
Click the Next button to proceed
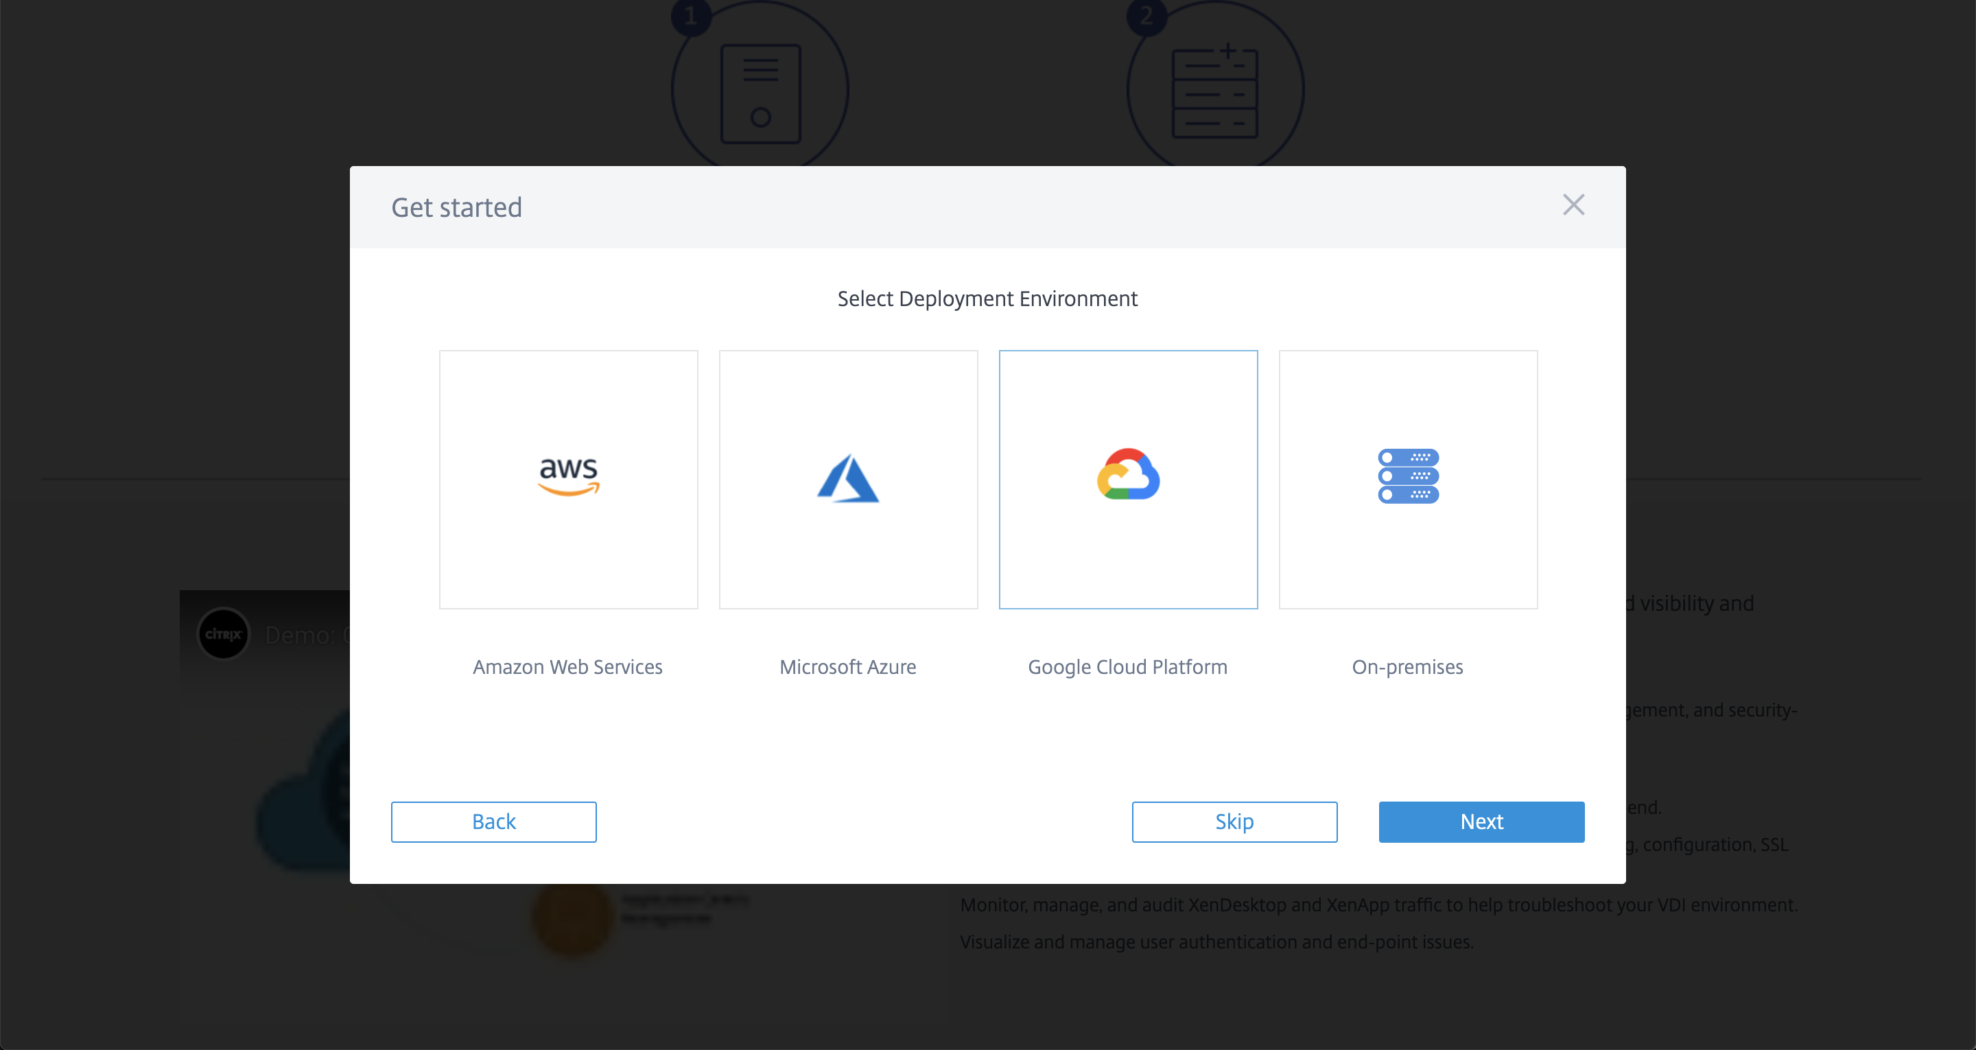[x=1482, y=821]
